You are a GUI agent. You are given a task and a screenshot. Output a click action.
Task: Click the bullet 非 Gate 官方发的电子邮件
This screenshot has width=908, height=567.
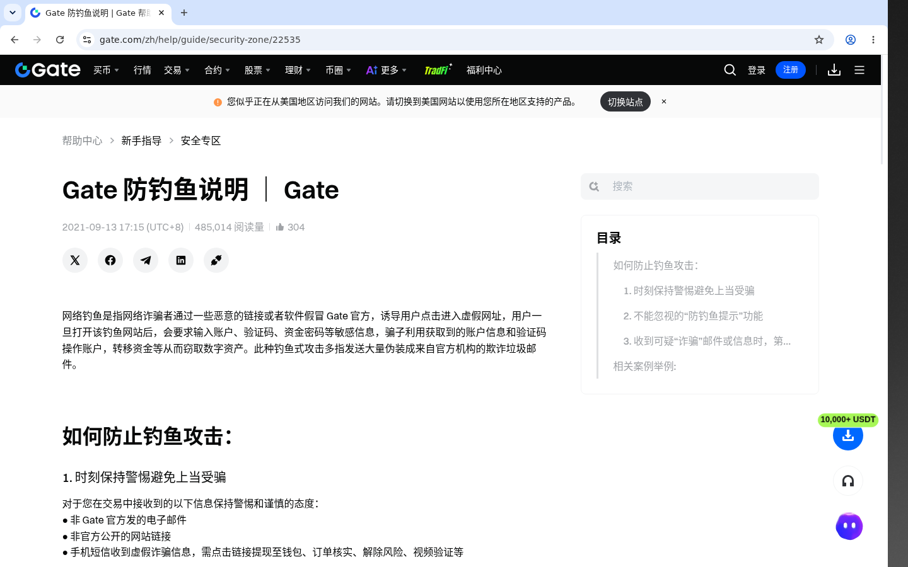[124, 520]
